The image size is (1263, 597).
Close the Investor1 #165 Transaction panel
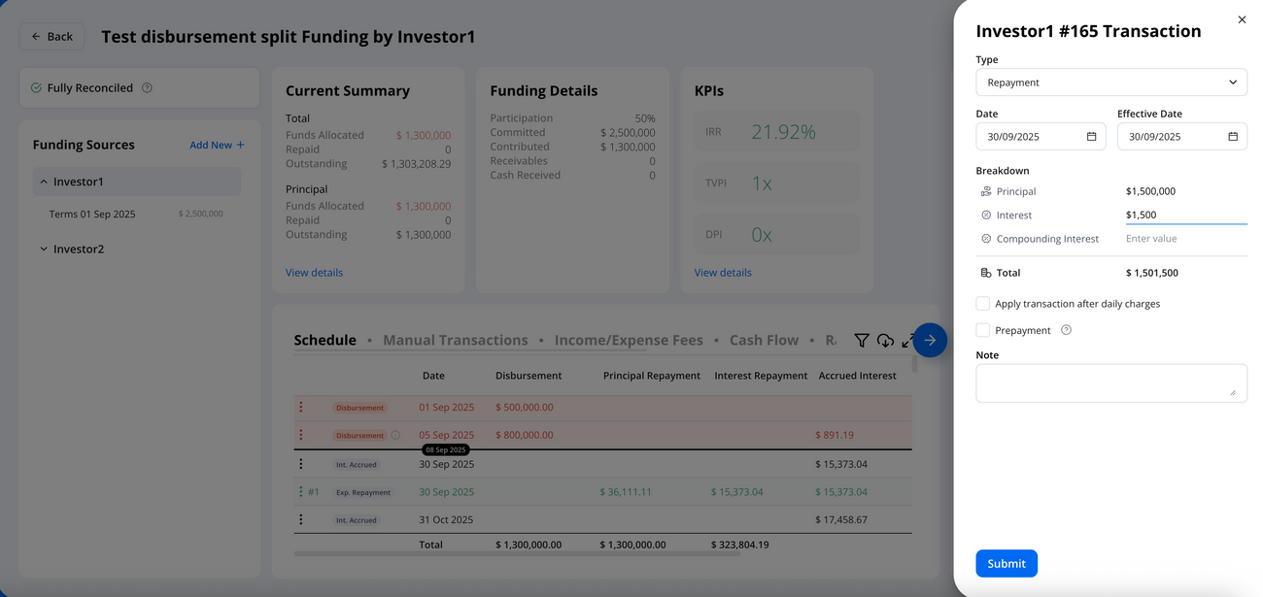(x=1242, y=19)
